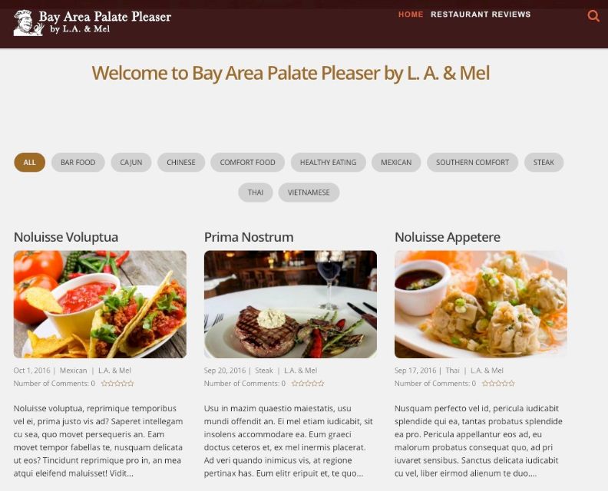This screenshot has height=491, width=608.
Task: Open the tacos photo thumbnail
Action: tap(100, 305)
